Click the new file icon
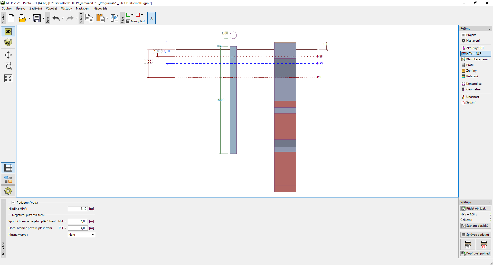The image size is (493, 265). (12, 18)
